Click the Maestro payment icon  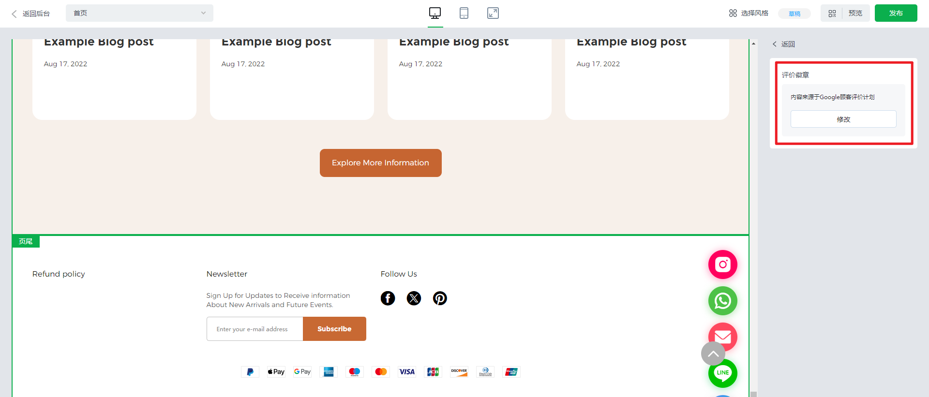(355, 372)
